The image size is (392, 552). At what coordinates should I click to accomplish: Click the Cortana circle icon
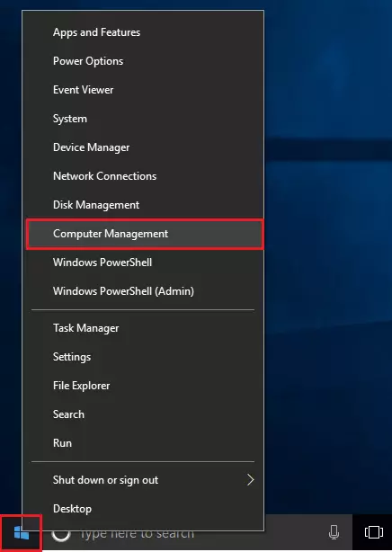click(x=61, y=534)
